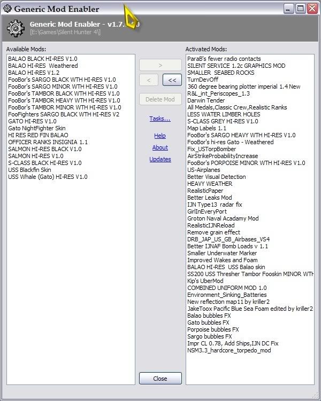Open the About link

(160, 147)
